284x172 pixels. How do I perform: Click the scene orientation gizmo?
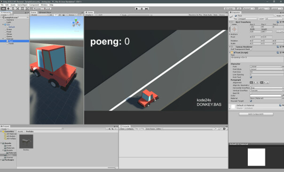click(x=76, y=23)
